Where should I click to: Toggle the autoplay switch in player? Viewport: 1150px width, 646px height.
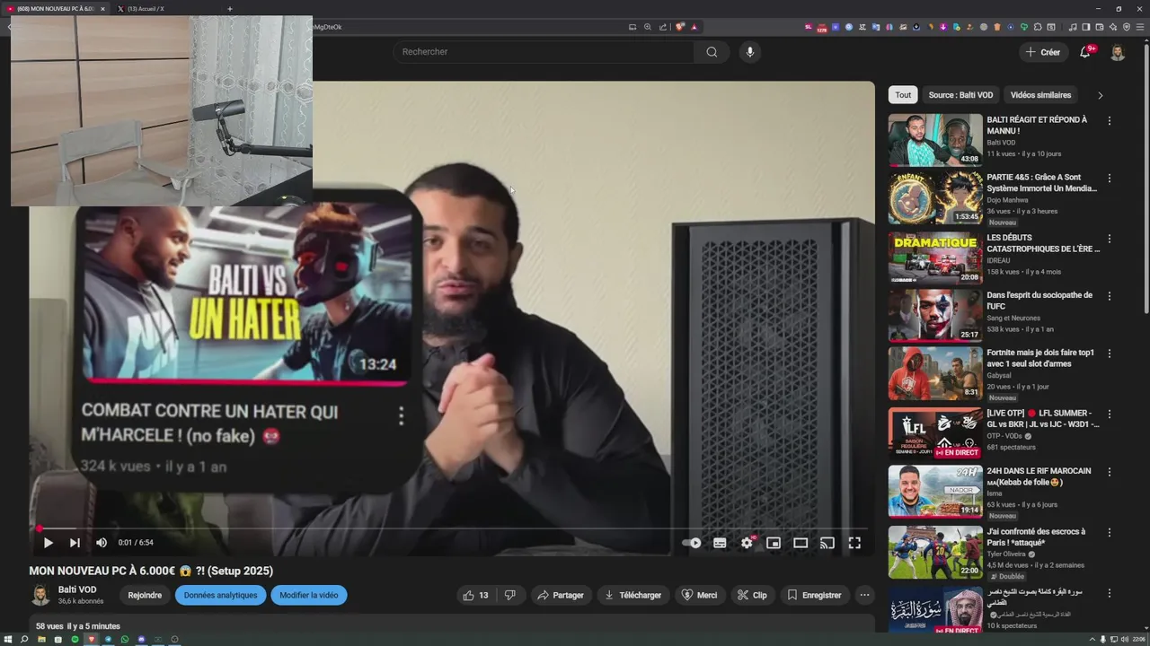[x=692, y=543]
